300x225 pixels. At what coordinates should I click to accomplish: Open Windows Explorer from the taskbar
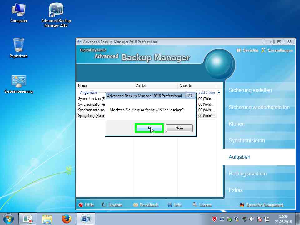click(x=47, y=219)
